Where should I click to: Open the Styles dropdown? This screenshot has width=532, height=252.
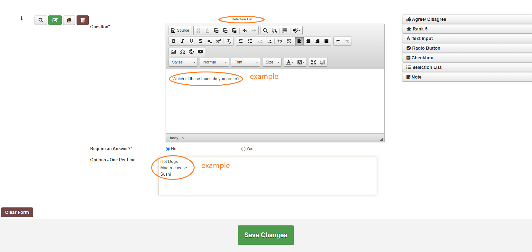click(x=183, y=62)
